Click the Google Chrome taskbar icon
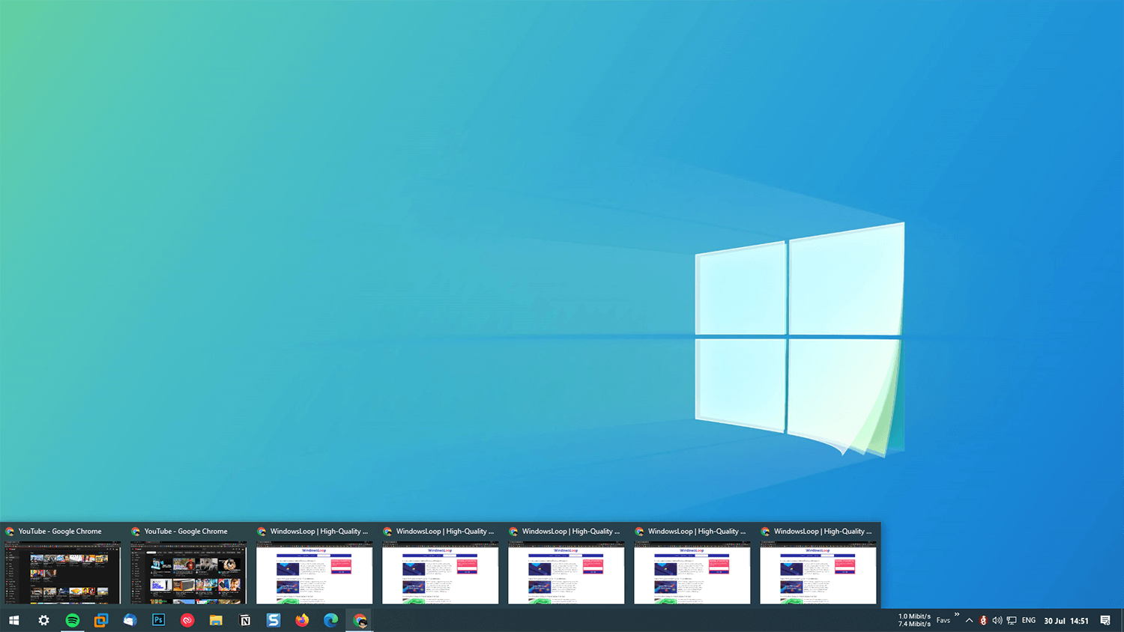This screenshot has height=632, width=1124. coord(360,620)
